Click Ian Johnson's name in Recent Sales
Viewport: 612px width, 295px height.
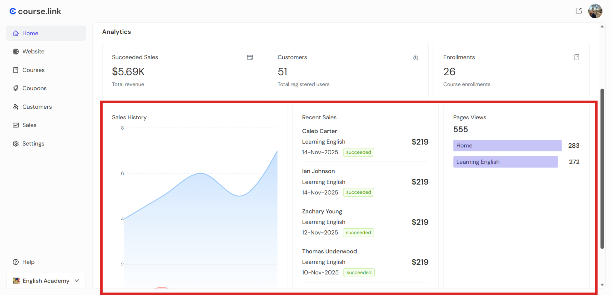[318, 171]
